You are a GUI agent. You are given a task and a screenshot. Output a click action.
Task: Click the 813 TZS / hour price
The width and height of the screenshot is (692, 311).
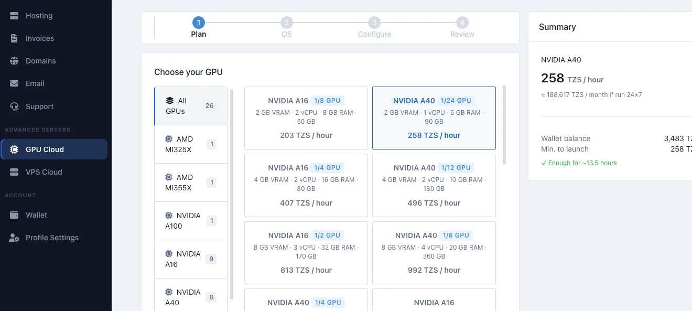306,270
